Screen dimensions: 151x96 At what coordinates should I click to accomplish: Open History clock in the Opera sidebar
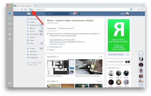click(x=10, y=39)
